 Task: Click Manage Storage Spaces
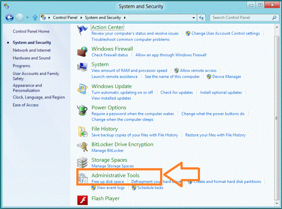[x=113, y=166]
